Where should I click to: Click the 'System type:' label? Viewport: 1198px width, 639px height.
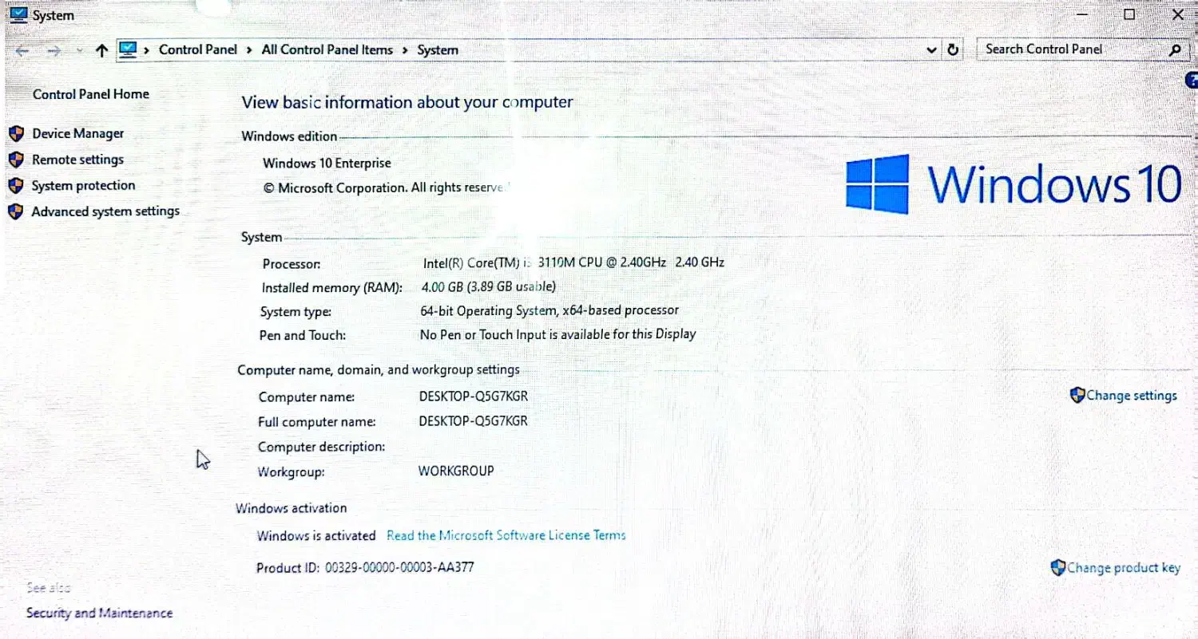point(296,312)
